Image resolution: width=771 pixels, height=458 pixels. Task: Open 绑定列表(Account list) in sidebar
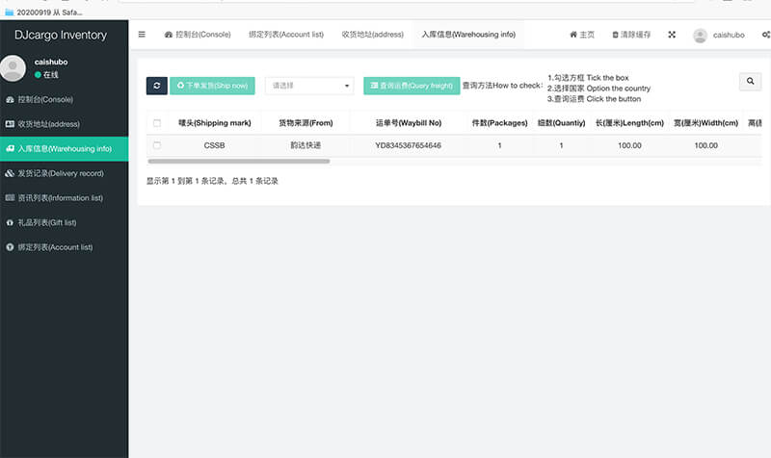point(64,247)
